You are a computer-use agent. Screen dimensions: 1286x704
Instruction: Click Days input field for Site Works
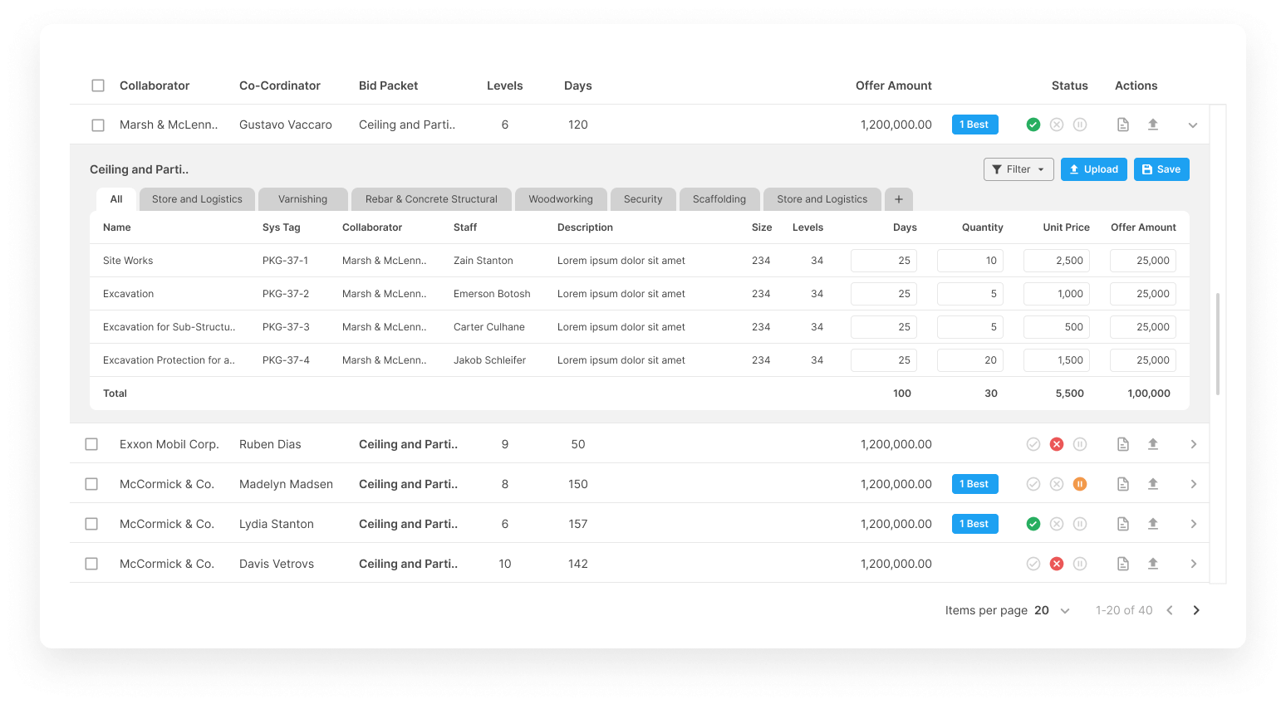click(x=883, y=261)
